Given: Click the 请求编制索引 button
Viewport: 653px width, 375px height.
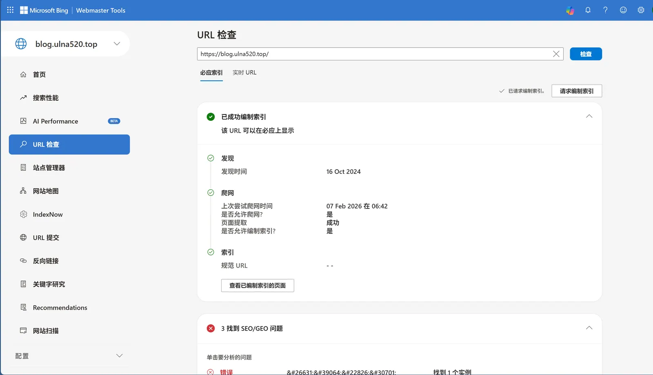Looking at the screenshot, I should (x=576, y=91).
